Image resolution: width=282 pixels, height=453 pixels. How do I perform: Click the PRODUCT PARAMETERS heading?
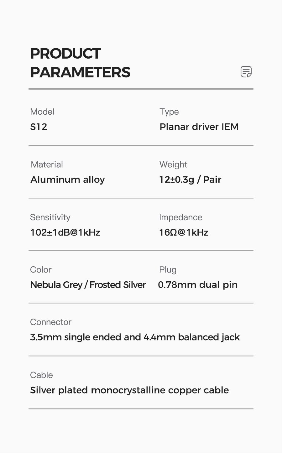tap(80, 63)
